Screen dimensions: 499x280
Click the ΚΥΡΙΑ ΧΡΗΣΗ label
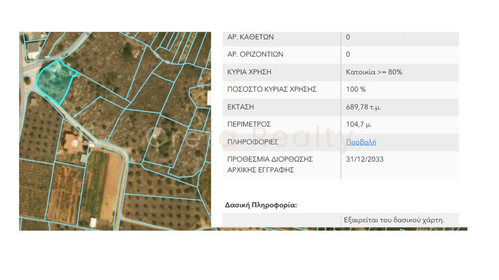coord(249,72)
